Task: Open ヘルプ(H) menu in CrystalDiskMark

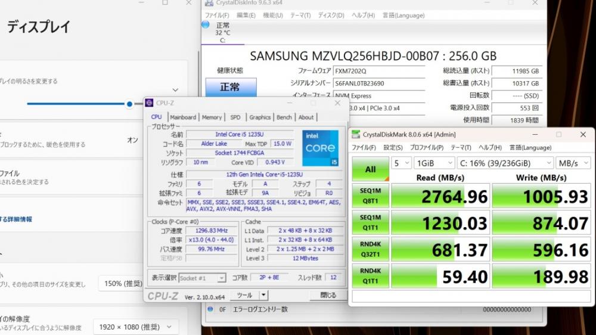Action: [x=490, y=148]
